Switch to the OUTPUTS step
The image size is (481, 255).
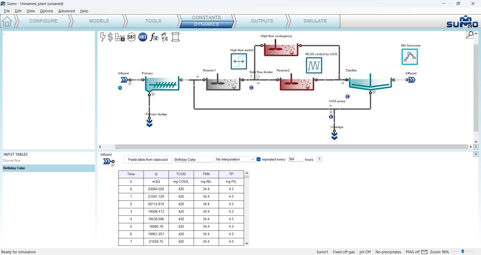[x=262, y=21]
